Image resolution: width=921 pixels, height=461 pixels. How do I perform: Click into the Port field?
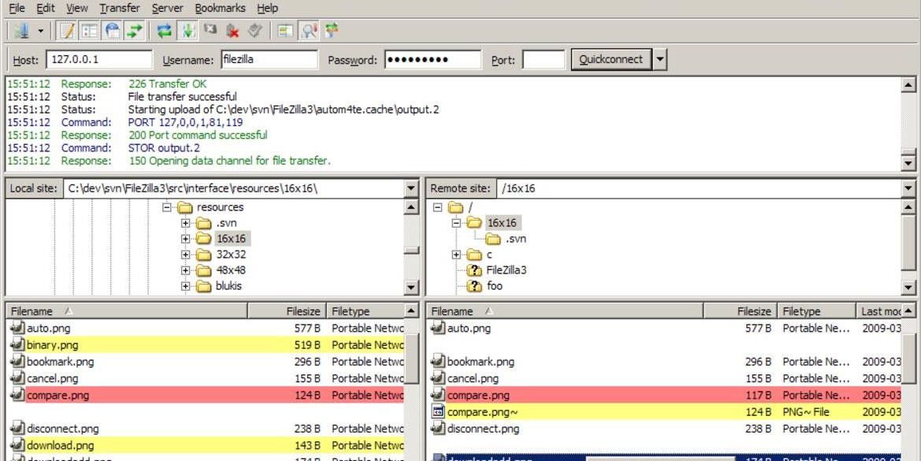click(x=544, y=59)
